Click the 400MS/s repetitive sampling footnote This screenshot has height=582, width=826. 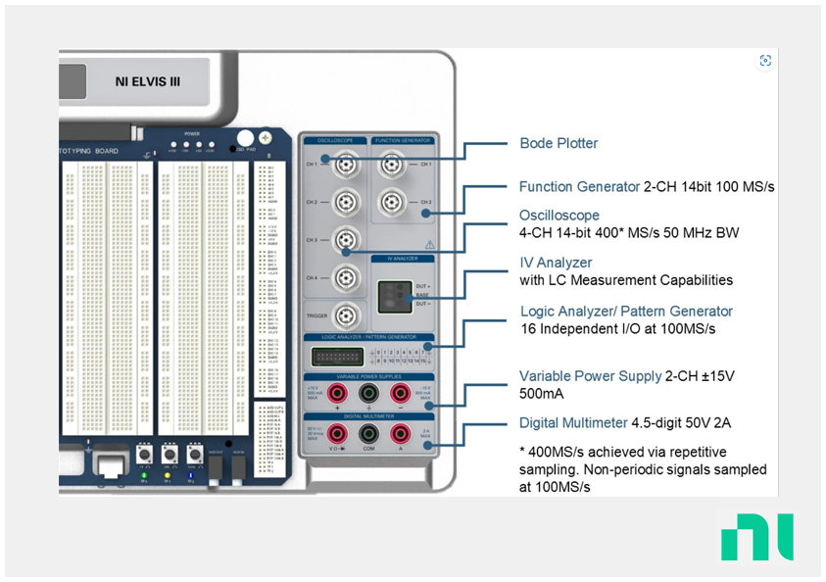643,469
